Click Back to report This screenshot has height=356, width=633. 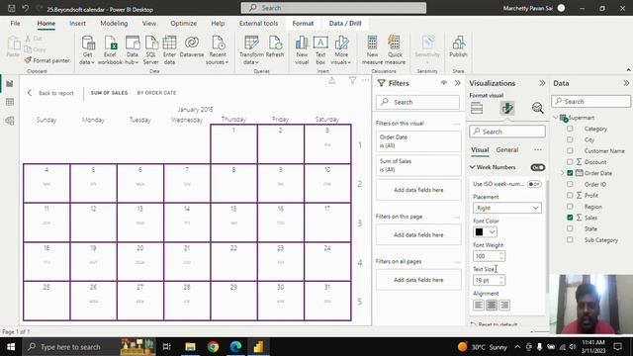[x=50, y=93]
